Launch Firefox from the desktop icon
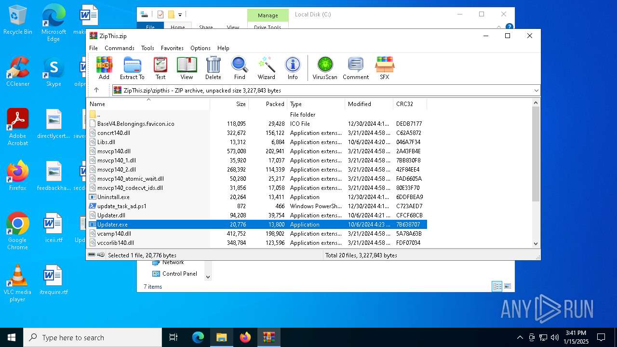 coord(18,175)
